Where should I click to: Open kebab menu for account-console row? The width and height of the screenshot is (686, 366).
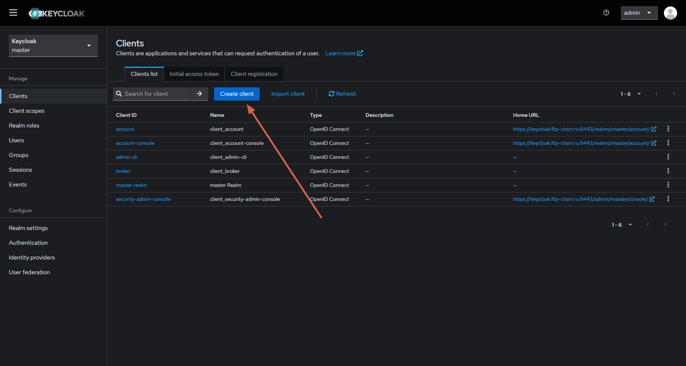(668, 143)
